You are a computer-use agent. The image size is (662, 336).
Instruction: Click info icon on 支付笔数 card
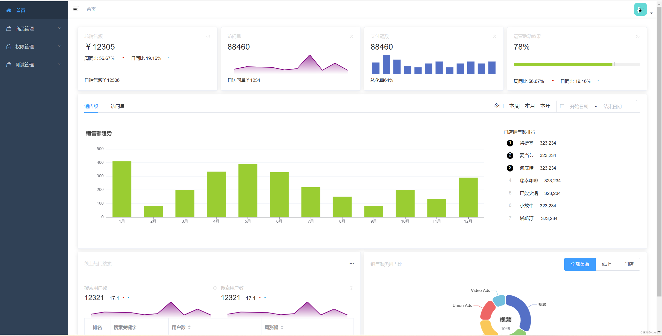[494, 36]
